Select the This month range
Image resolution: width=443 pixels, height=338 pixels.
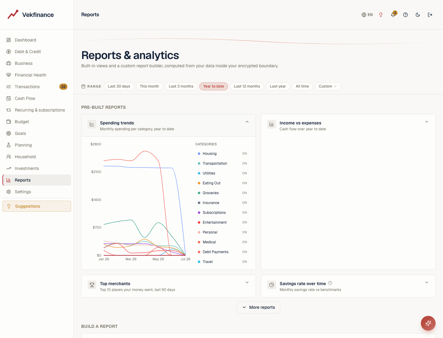(x=150, y=86)
